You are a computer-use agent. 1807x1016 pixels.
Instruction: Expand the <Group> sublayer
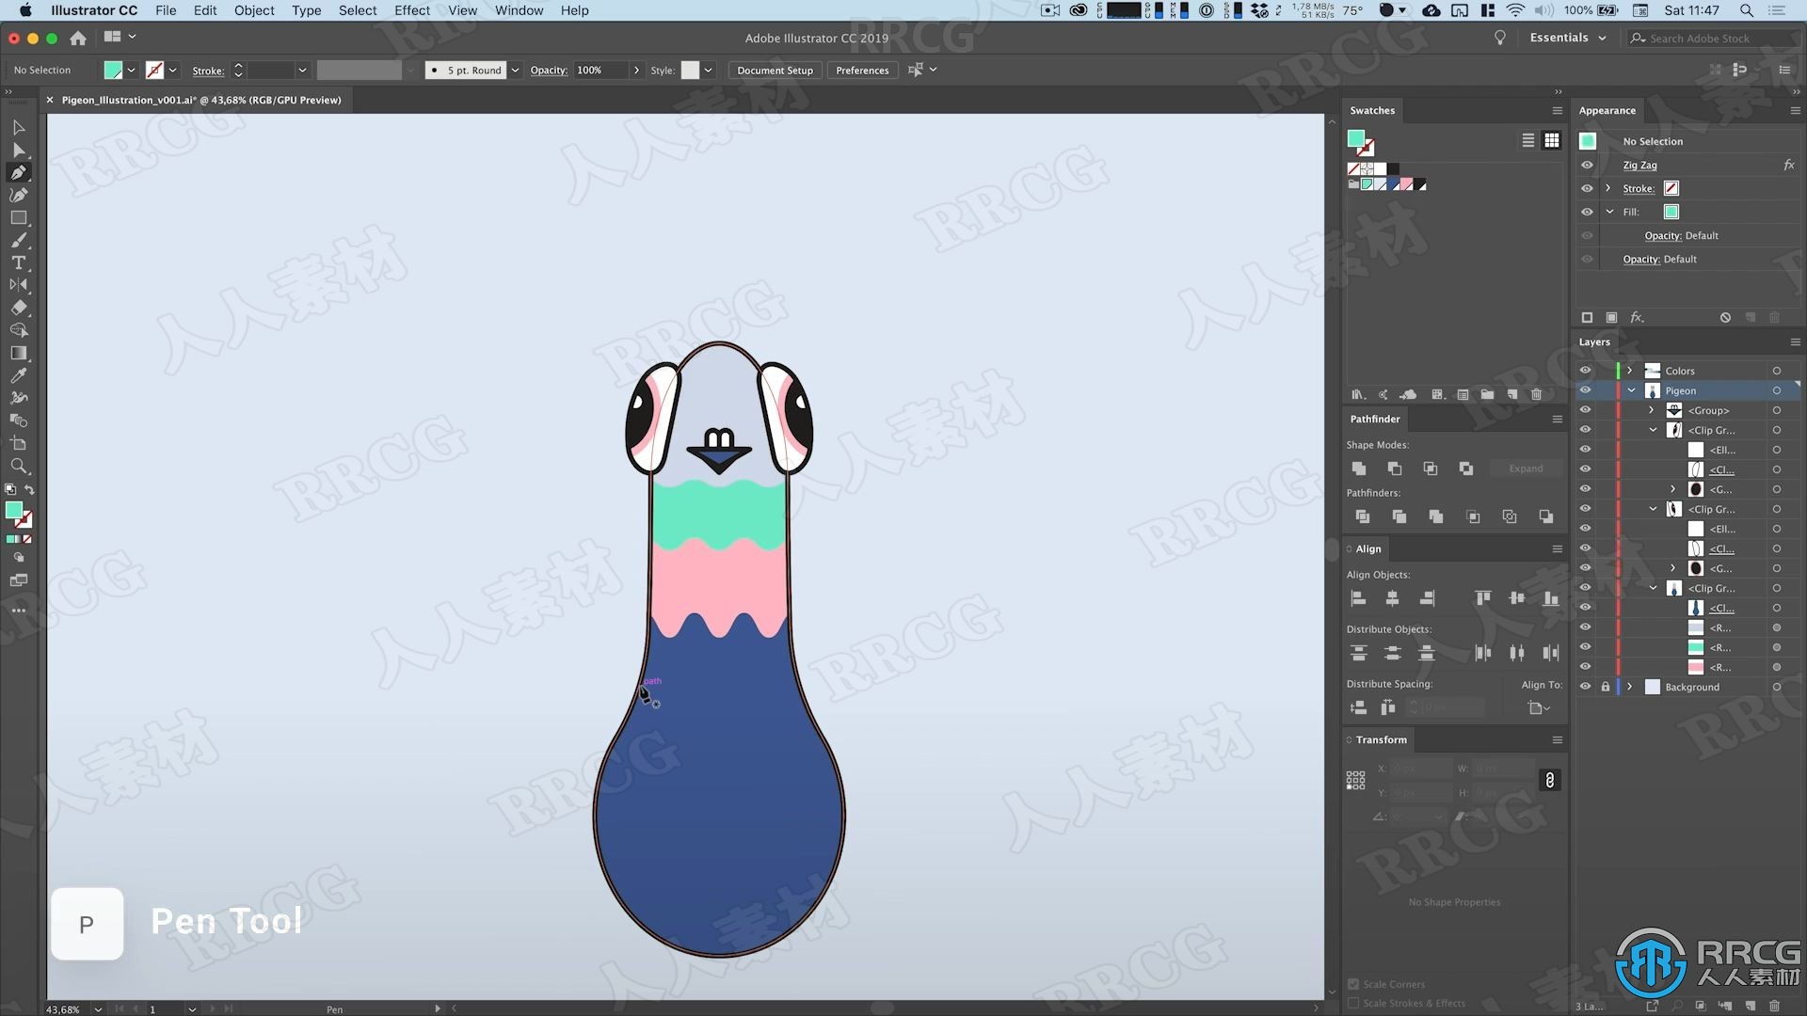click(1652, 410)
